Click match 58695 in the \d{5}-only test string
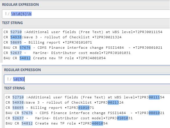The width and height of the screenshot is (170, 128). pyautogui.click(x=18, y=108)
